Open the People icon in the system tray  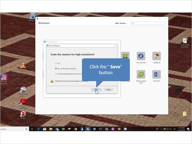[x=157, y=129]
